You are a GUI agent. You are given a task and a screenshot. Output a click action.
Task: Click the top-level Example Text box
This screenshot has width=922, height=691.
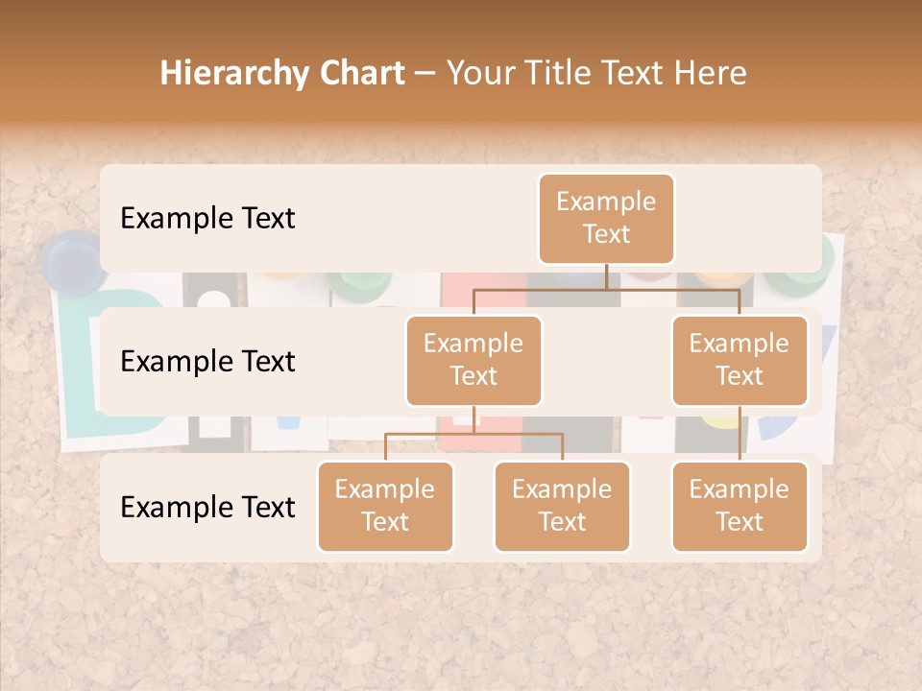coord(606,219)
